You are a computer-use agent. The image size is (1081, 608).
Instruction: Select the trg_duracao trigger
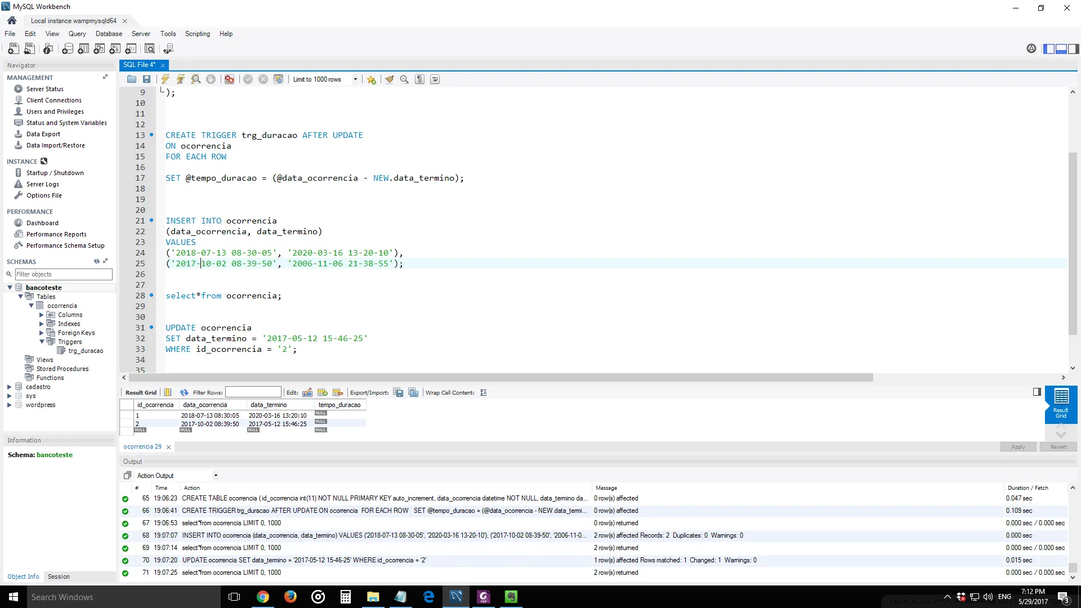[86, 351]
